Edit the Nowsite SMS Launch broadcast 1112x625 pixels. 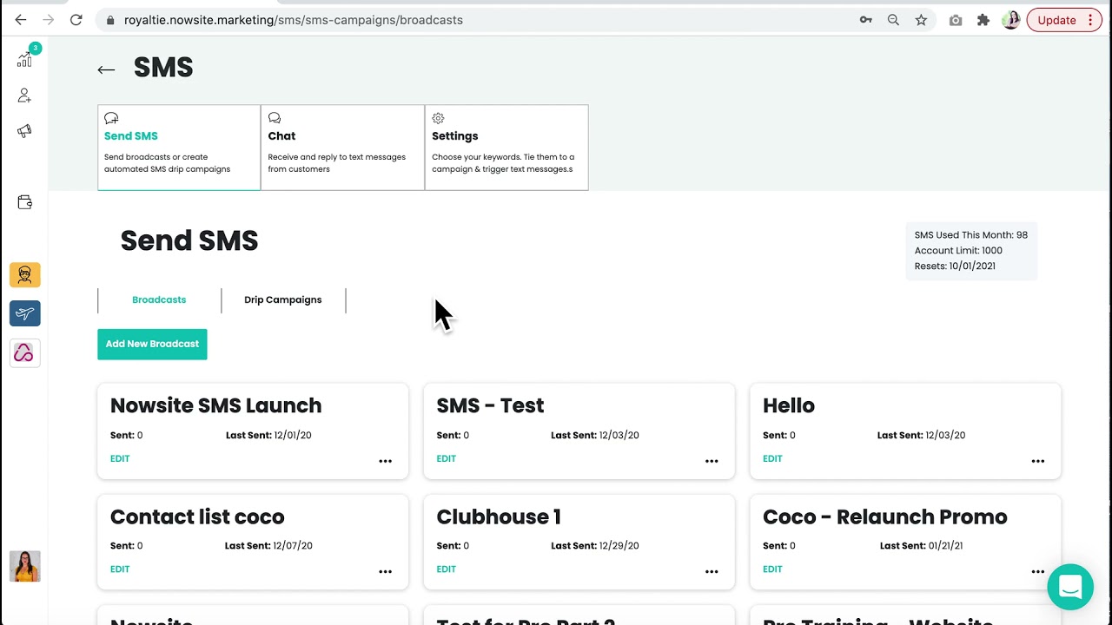click(120, 458)
